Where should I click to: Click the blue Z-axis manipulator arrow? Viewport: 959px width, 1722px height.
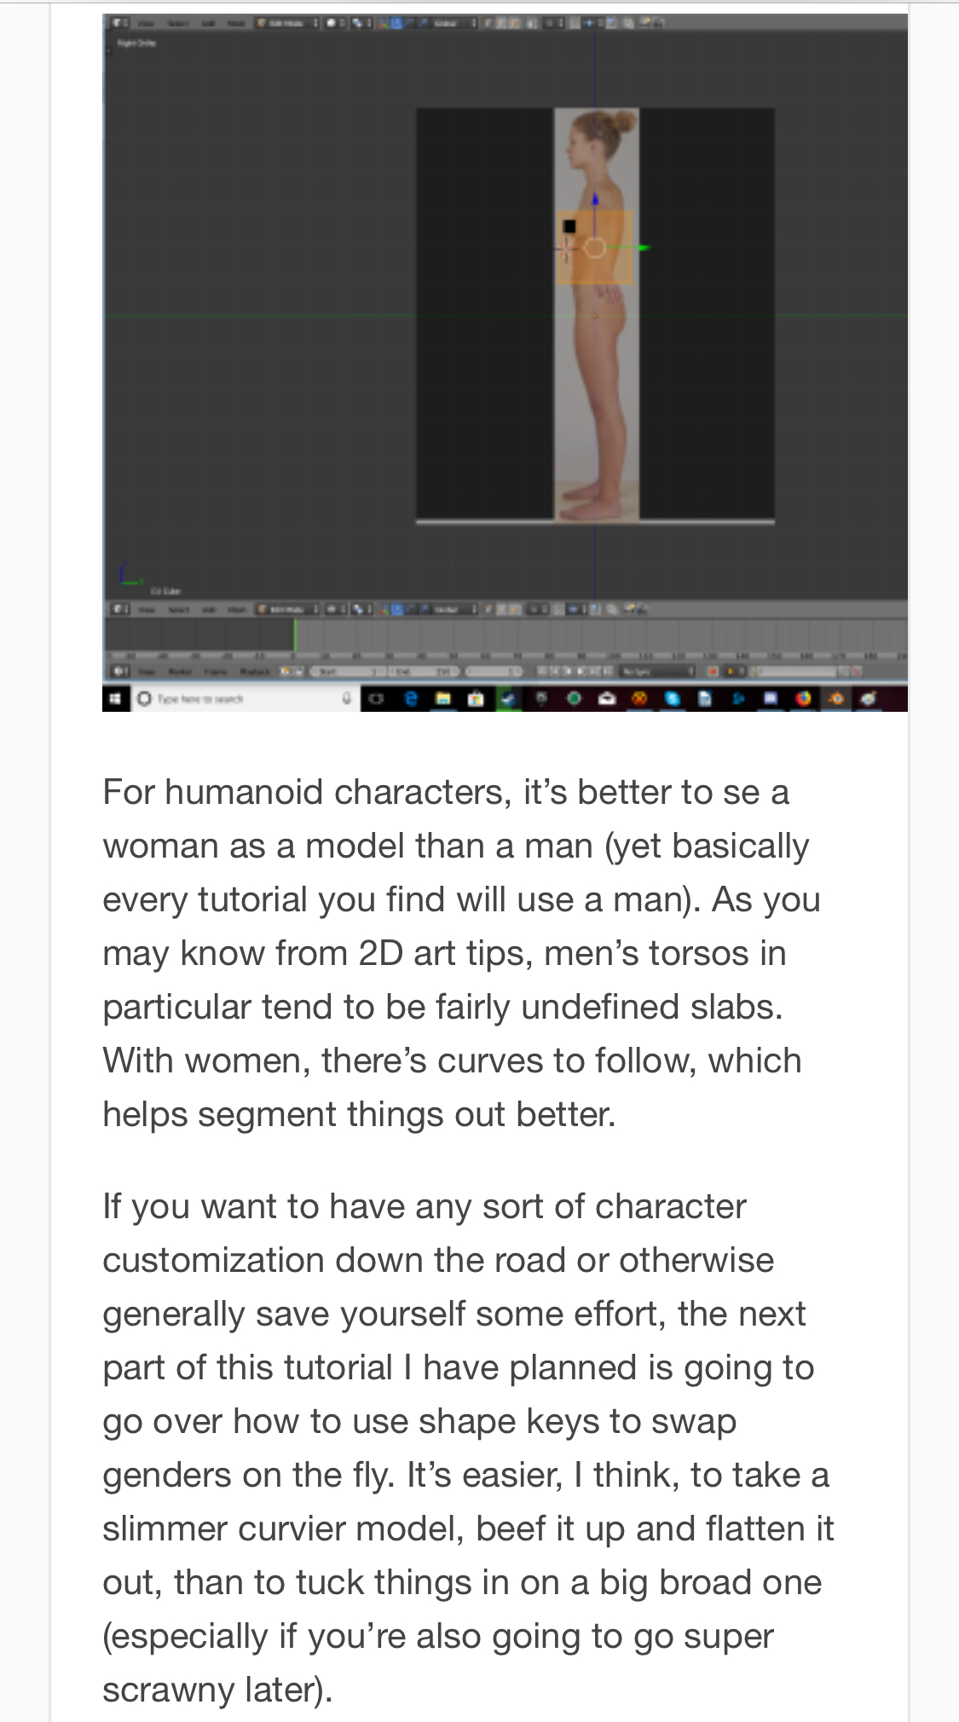[595, 200]
